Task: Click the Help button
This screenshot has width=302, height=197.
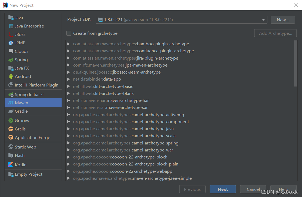Action: pyautogui.click(x=284, y=189)
